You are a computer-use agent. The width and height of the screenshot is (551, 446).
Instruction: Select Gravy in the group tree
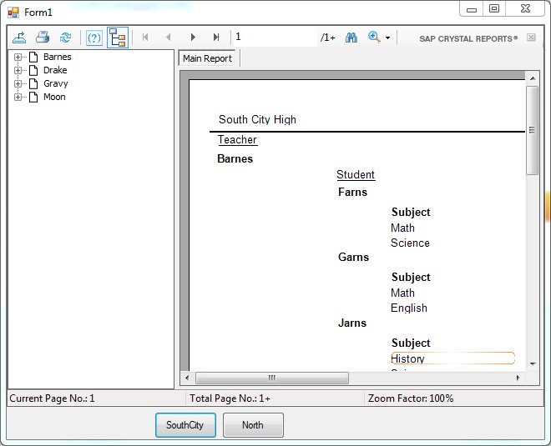pyautogui.click(x=55, y=83)
